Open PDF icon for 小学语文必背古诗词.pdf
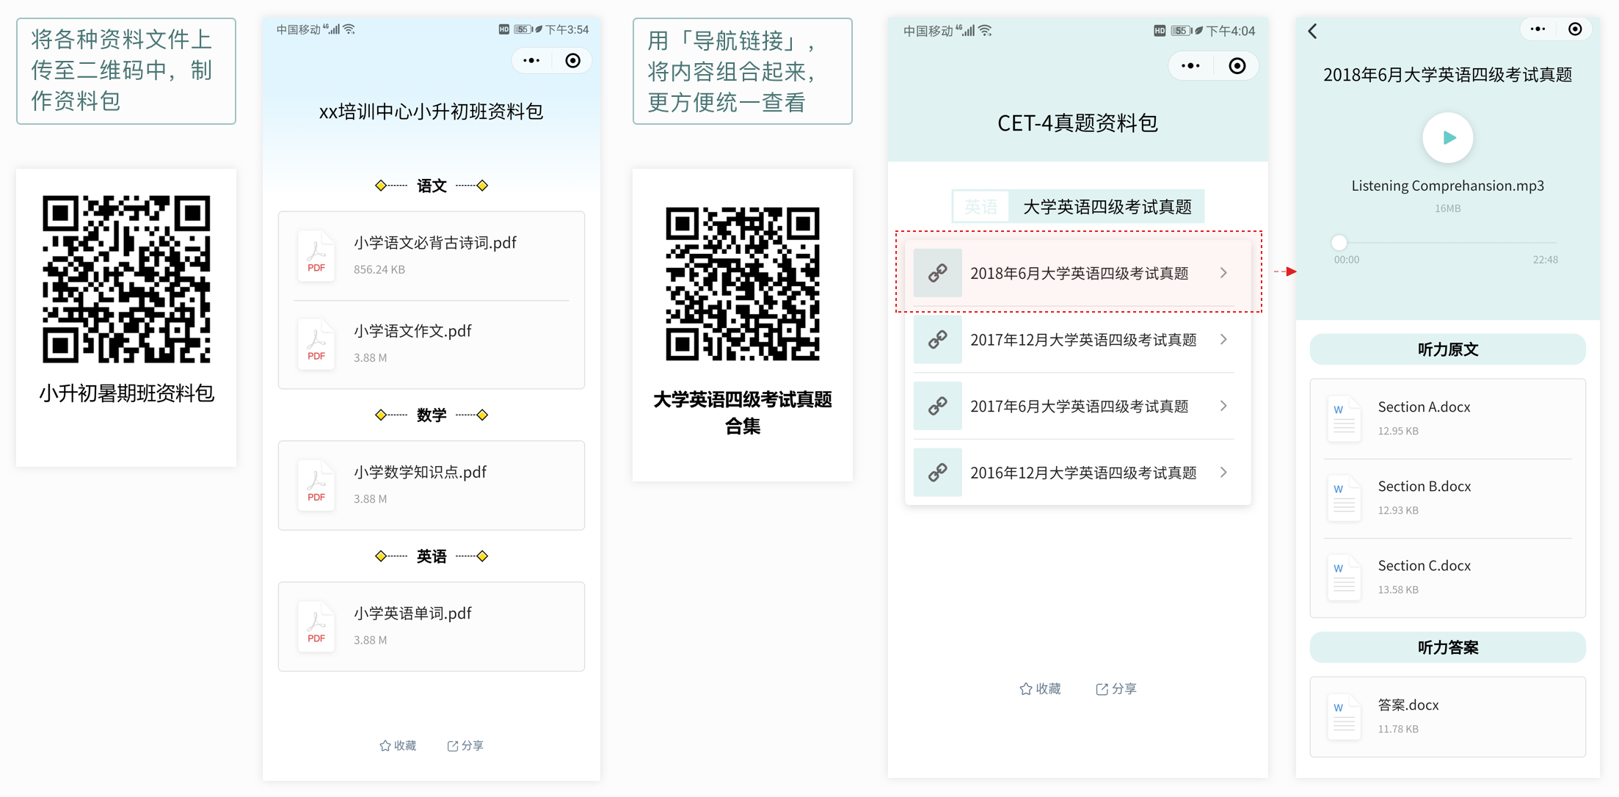 point(316,255)
